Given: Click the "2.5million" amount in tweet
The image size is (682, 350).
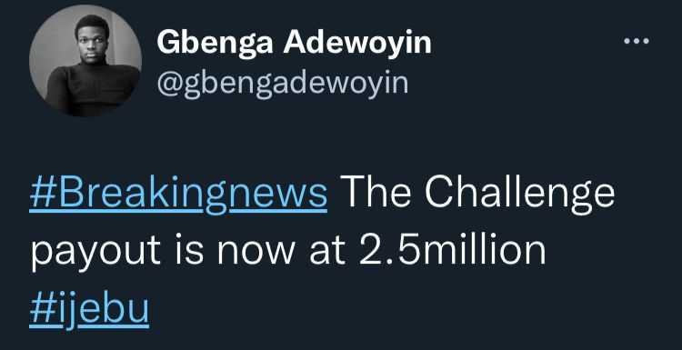Looking at the screenshot, I should 452,251.
